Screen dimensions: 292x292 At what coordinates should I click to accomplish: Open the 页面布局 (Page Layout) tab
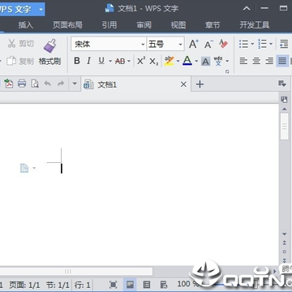coord(67,25)
